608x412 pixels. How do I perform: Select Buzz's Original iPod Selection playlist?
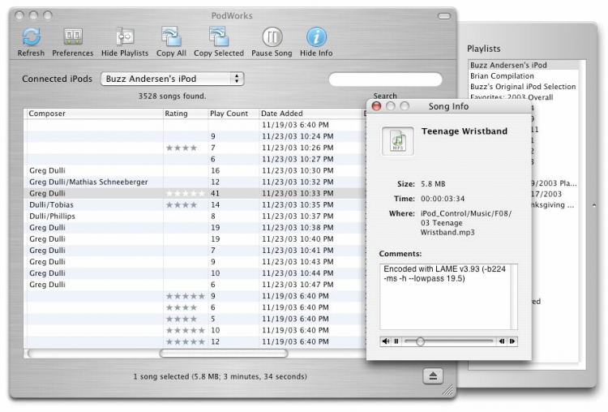point(523,87)
